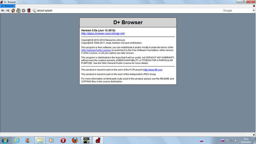Click the D+ logo in the title bar
The height and width of the screenshot is (144, 256).
(2, 2)
